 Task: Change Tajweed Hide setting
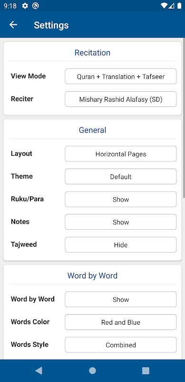click(121, 244)
